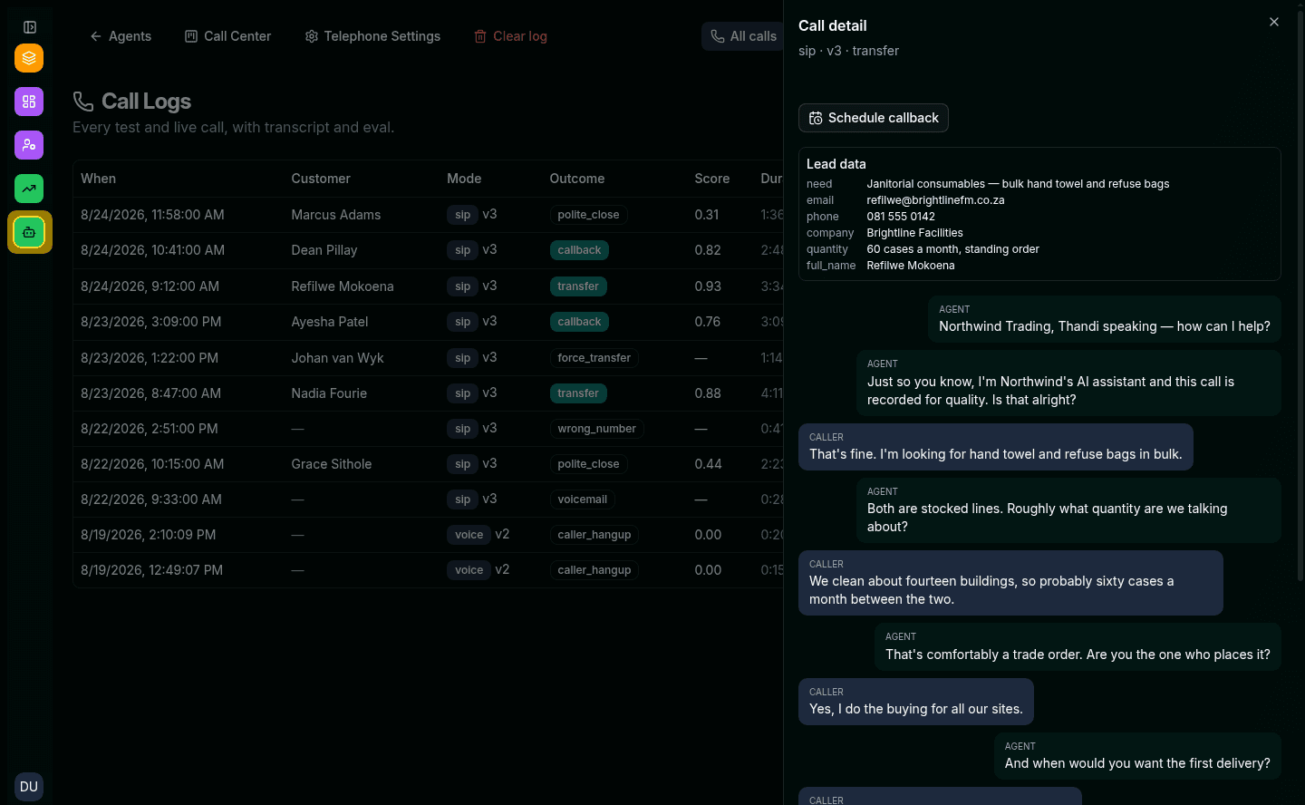Viewport: 1305px width, 805px height.
Task: Open the orange layers sidebar icon
Action: click(x=29, y=58)
